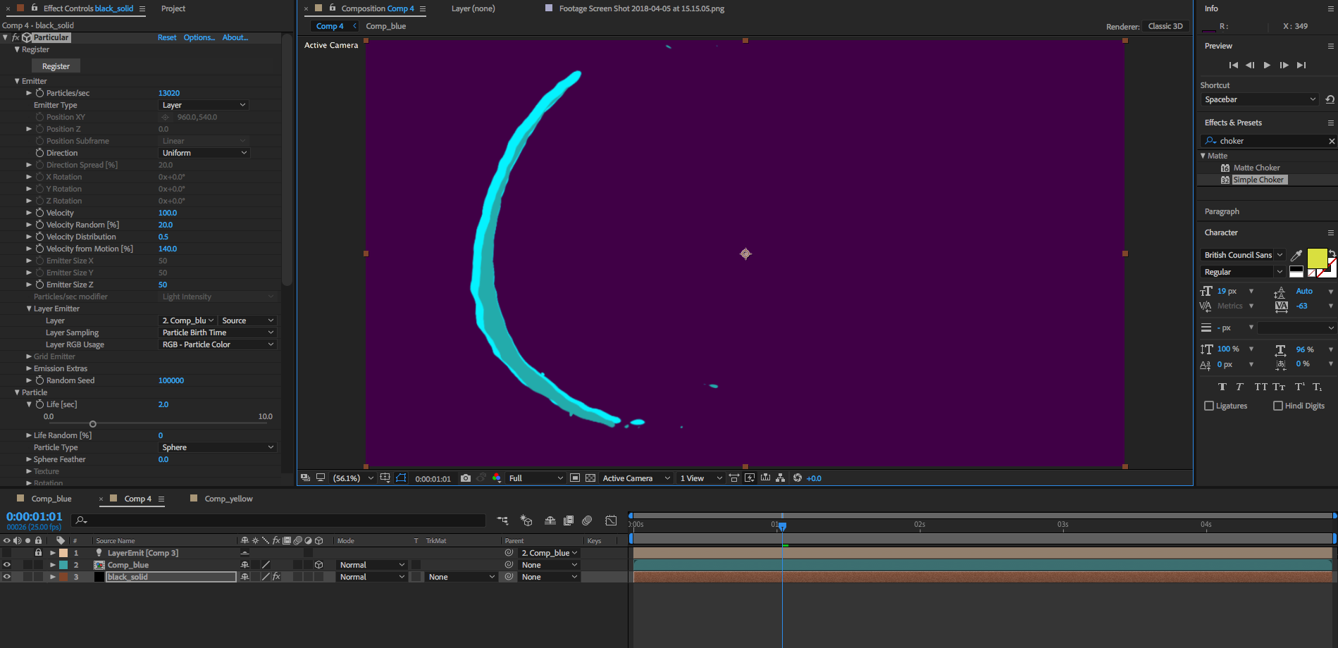Viewport: 1338px width, 648px height.
Task: Open the Comp Flowchart icon in viewer
Action: 781,478
